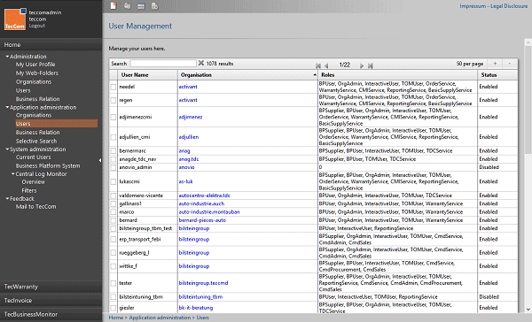The width and height of the screenshot is (532, 322).
Task: Open Mail to TecCom
Action: (x=36, y=206)
